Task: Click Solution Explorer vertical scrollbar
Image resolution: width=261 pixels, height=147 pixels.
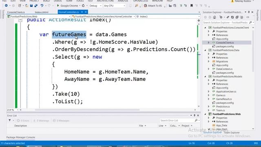Action: tap(253, 51)
